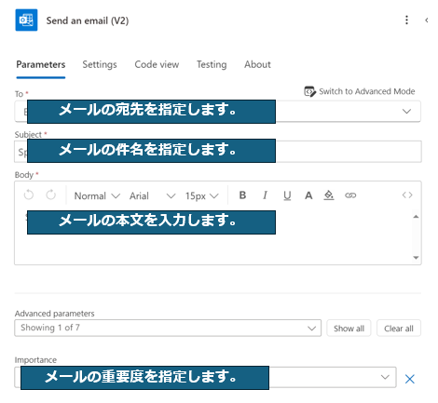
Task: Toggle underline formatting in Body toolbar
Action: tap(287, 195)
